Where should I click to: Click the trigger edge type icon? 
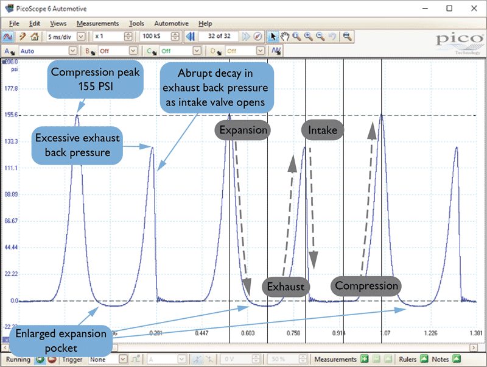[x=136, y=359]
